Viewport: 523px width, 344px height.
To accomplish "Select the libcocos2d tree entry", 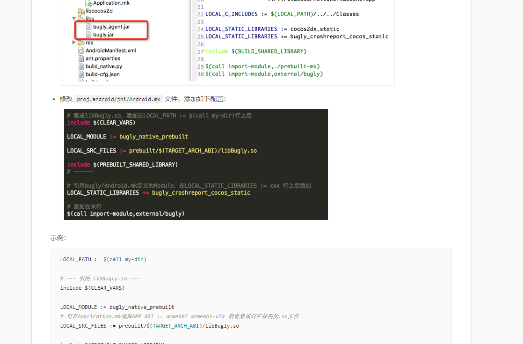I will (99, 11).
